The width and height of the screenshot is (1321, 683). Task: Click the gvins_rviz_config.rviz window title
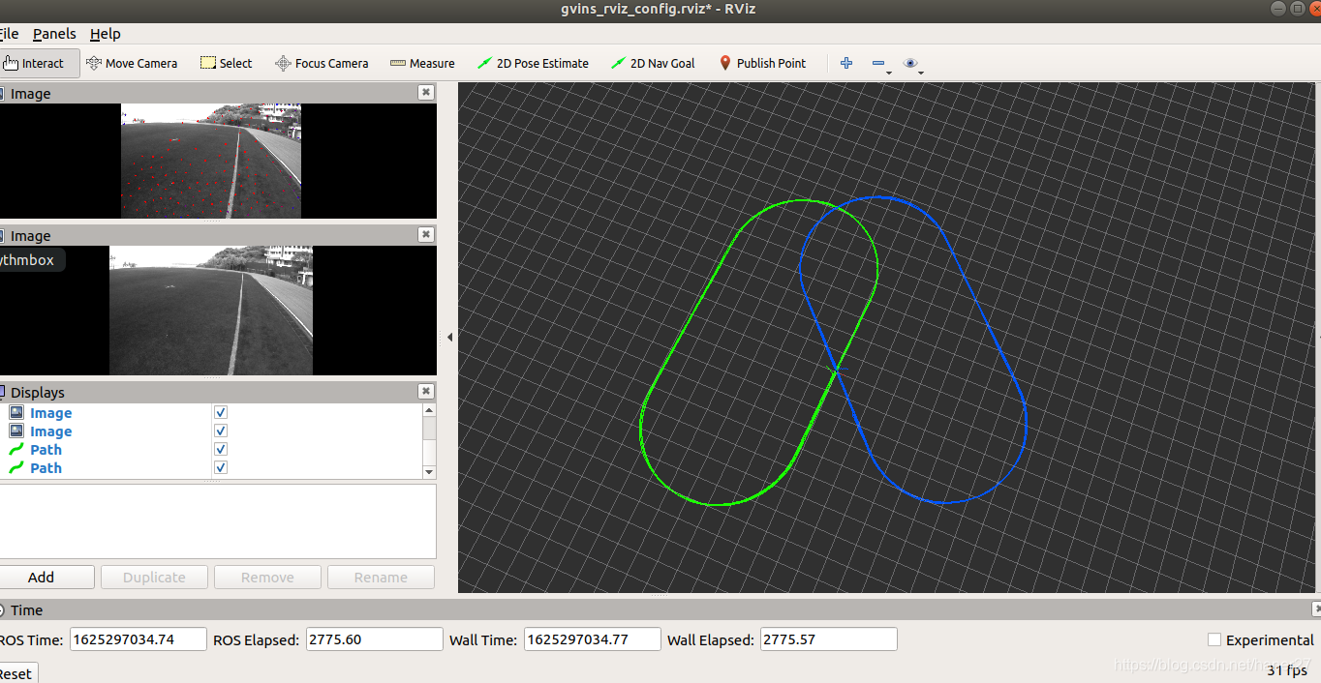pyautogui.click(x=659, y=9)
